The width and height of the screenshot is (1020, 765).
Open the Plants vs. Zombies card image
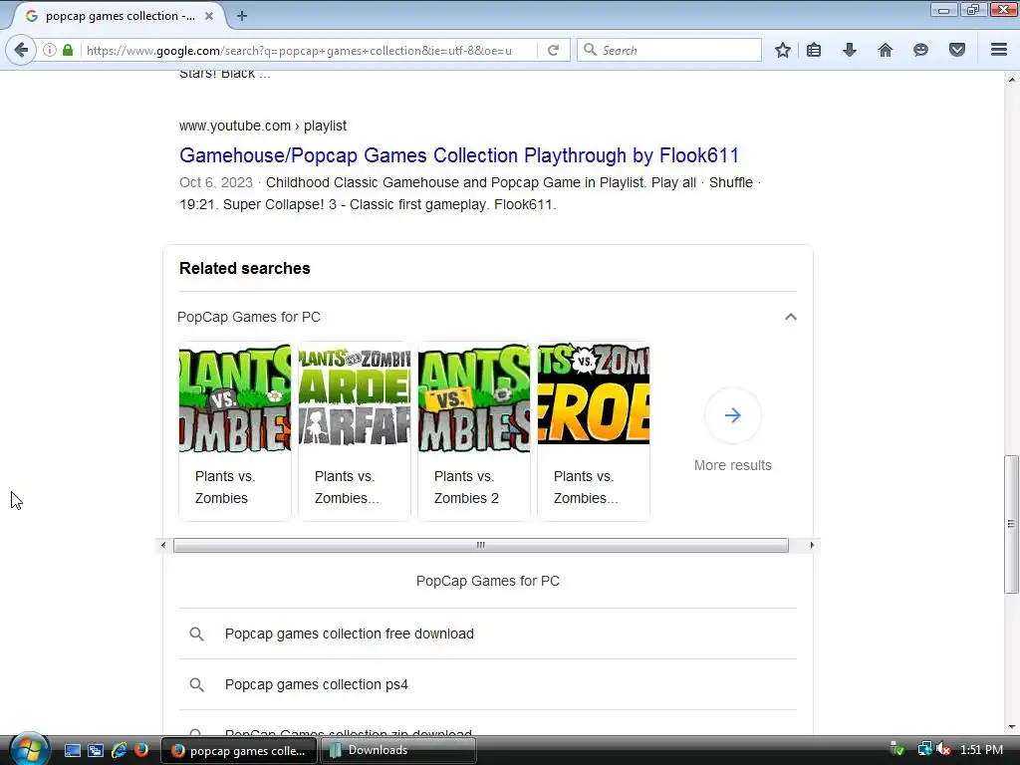tap(235, 397)
